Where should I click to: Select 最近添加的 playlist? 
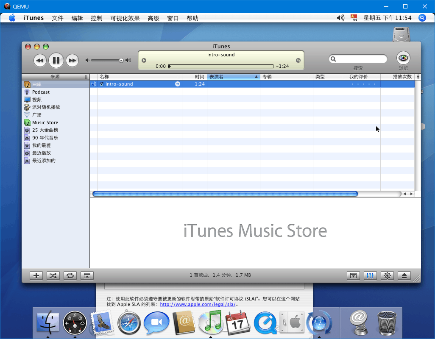(x=56, y=161)
